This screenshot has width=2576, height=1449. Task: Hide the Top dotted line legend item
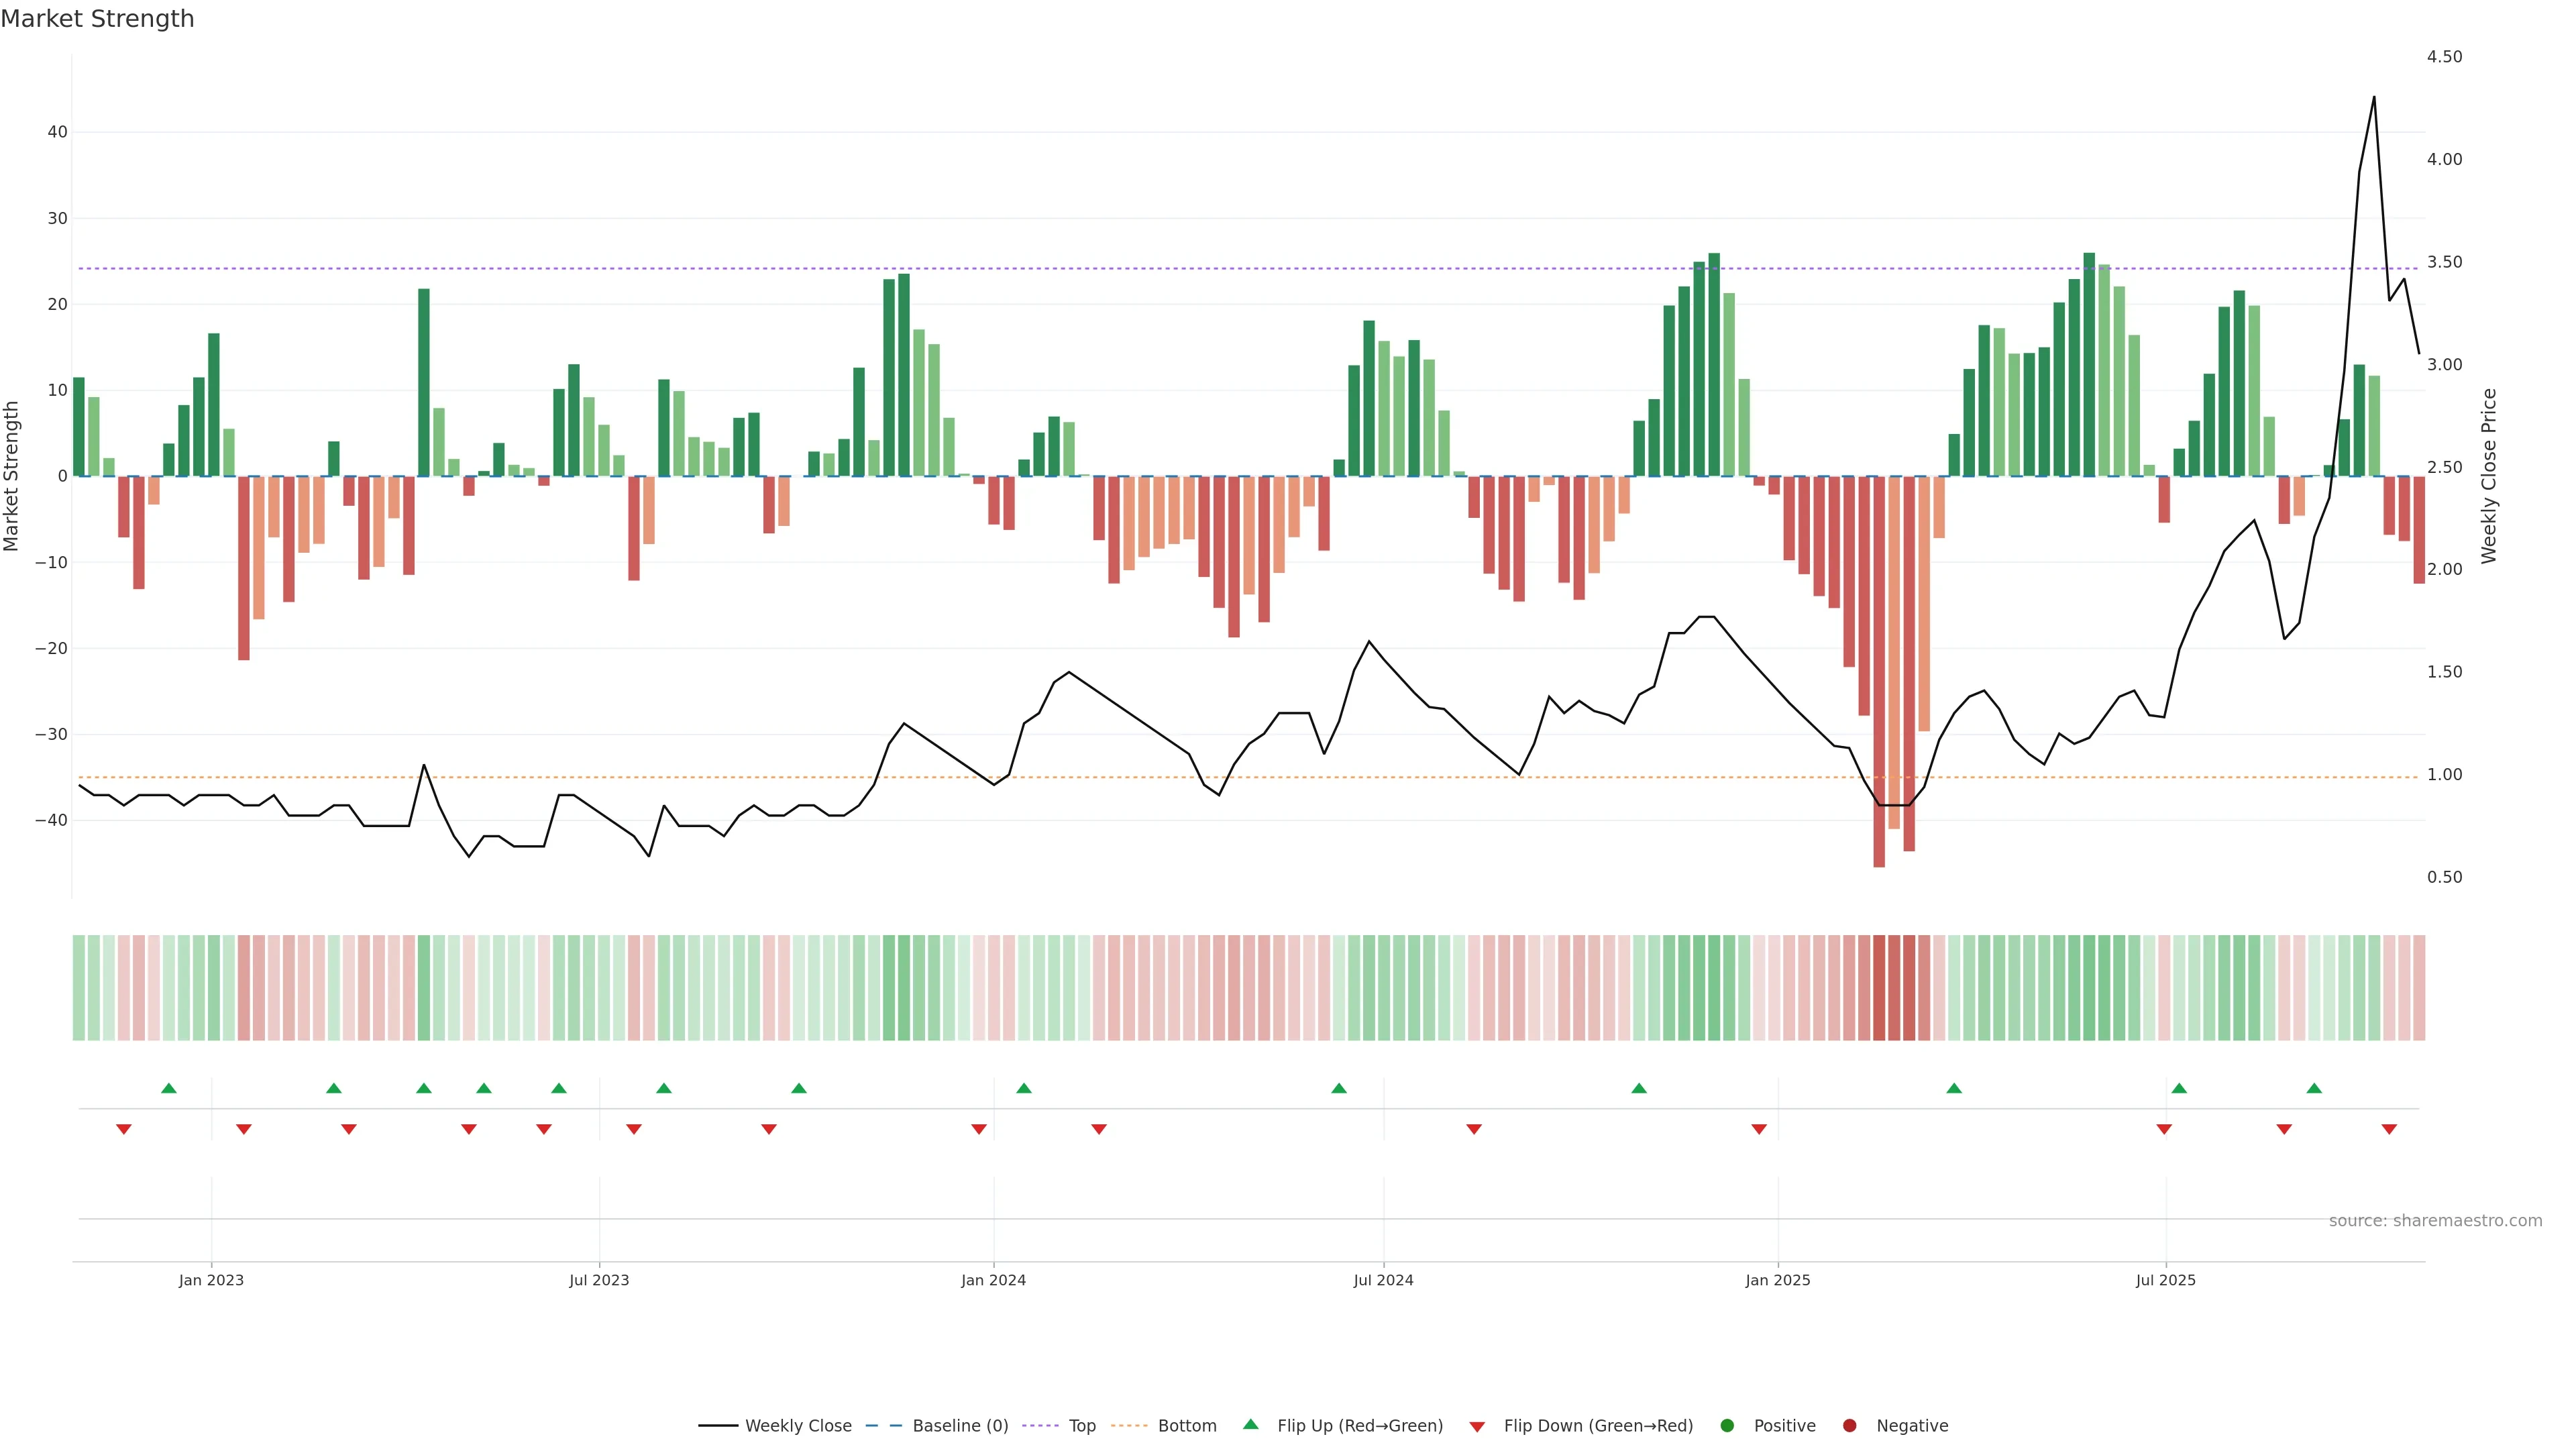pyautogui.click(x=1081, y=1425)
